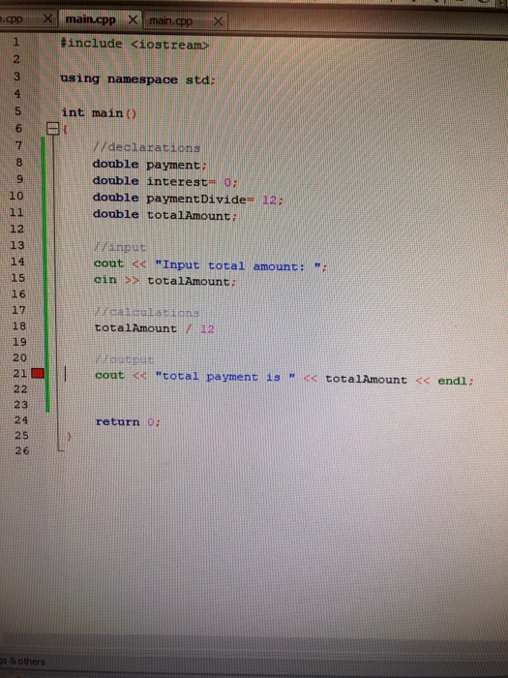Click 'cin >> totalAmount;' line
The height and width of the screenshot is (678, 508).
pyautogui.click(x=165, y=280)
